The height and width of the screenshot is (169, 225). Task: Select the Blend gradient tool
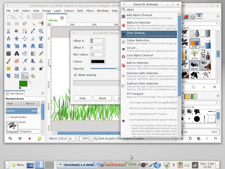point(33,53)
